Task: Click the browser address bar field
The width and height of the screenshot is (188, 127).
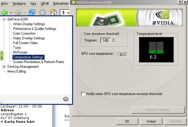Action: (x=65, y=12)
